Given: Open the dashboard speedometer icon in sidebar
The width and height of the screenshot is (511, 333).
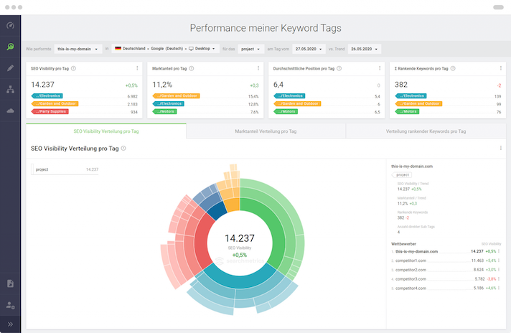Looking at the screenshot, I should [10, 25].
